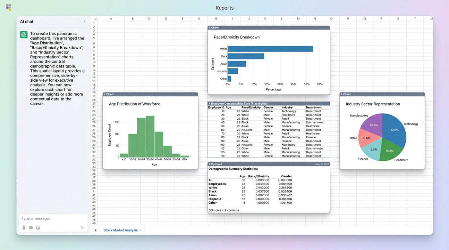Click the Race/Ethnicity Breakdown chart title
The image size is (449, 250).
[x=237, y=37]
